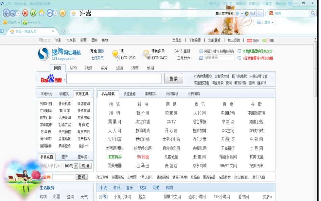Click the 充值 recharge button
The image size is (321, 201).
(85, 166)
